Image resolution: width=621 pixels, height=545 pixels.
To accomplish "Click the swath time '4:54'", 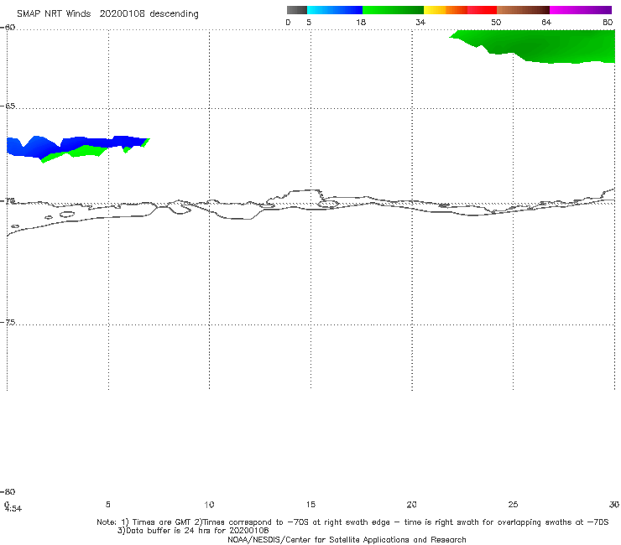I will pyautogui.click(x=13, y=509).
